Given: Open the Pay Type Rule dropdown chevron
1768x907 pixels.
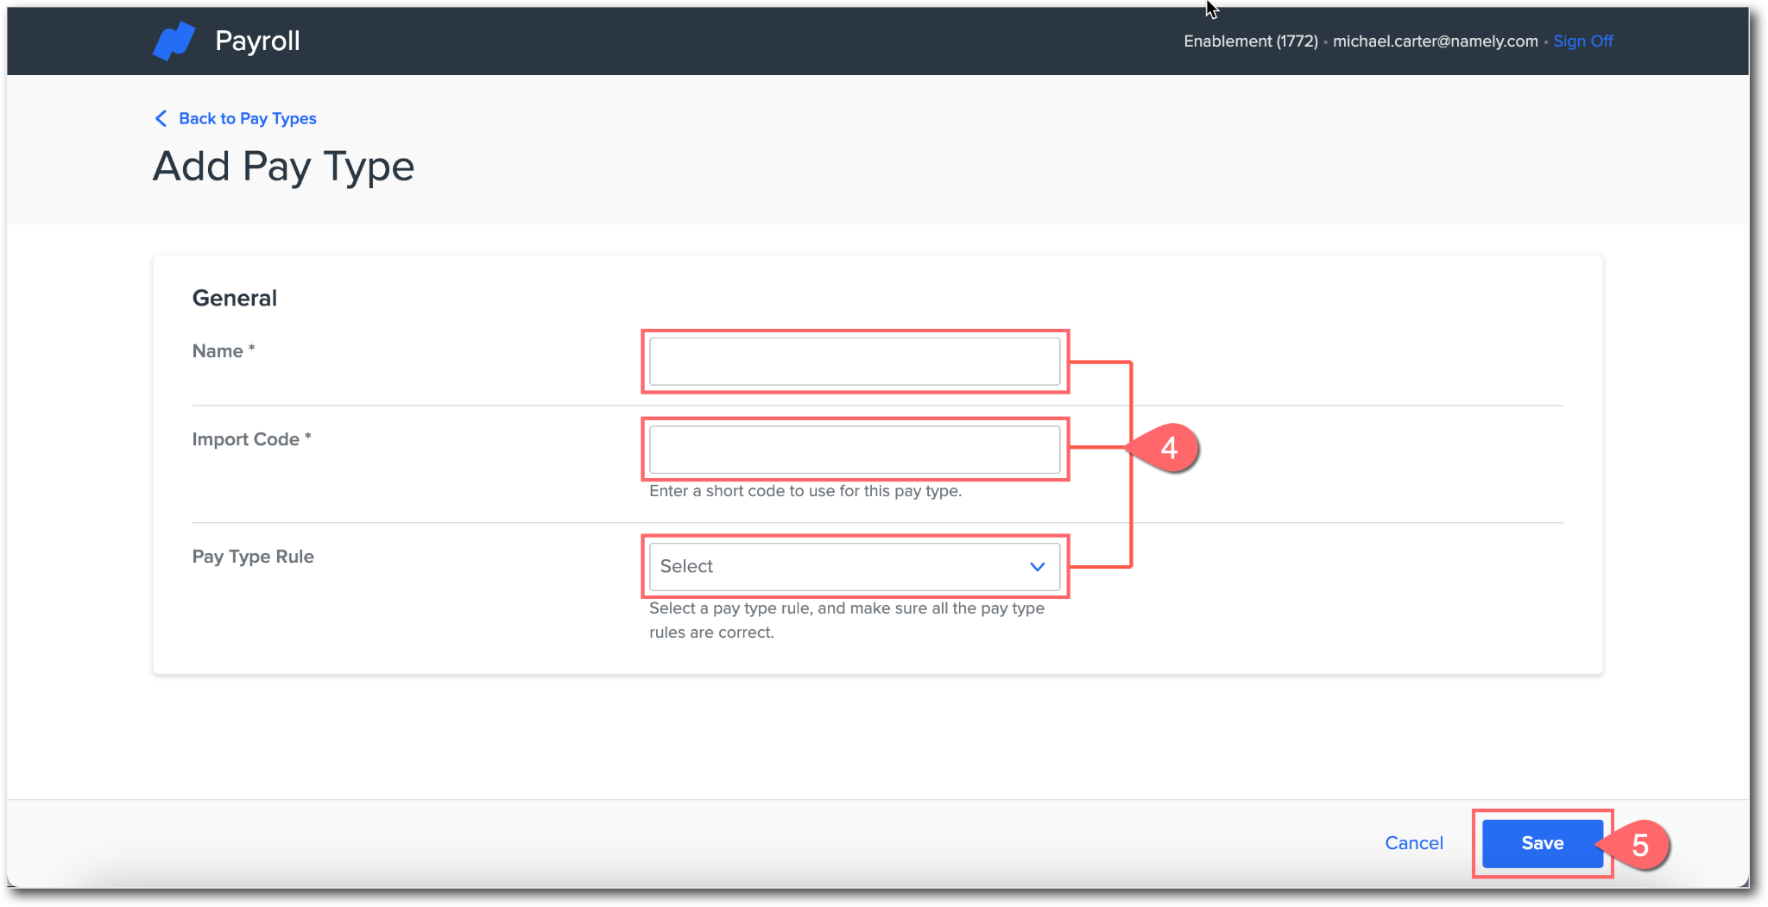Looking at the screenshot, I should pos(1035,567).
